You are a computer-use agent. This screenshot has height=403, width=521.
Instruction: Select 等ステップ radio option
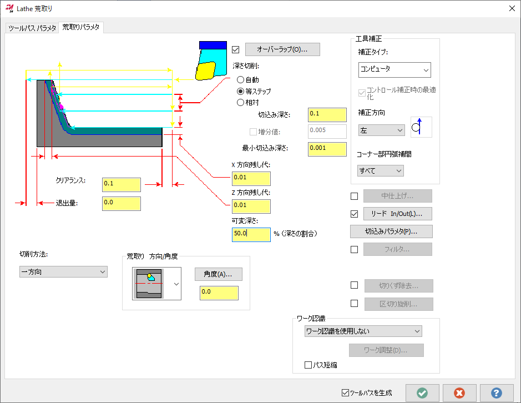pyautogui.click(x=254, y=91)
